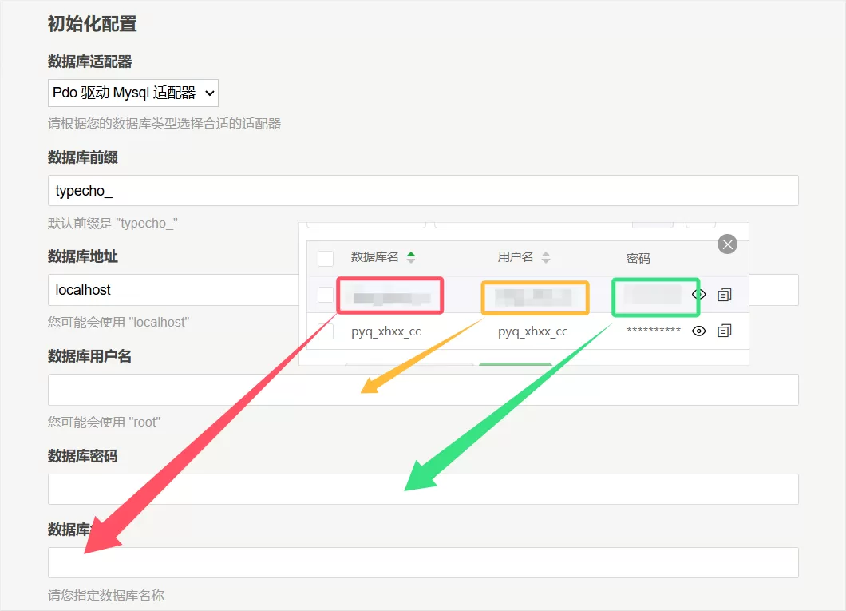
Task: Sort table by 用户名 column arrows
Action: [546, 257]
